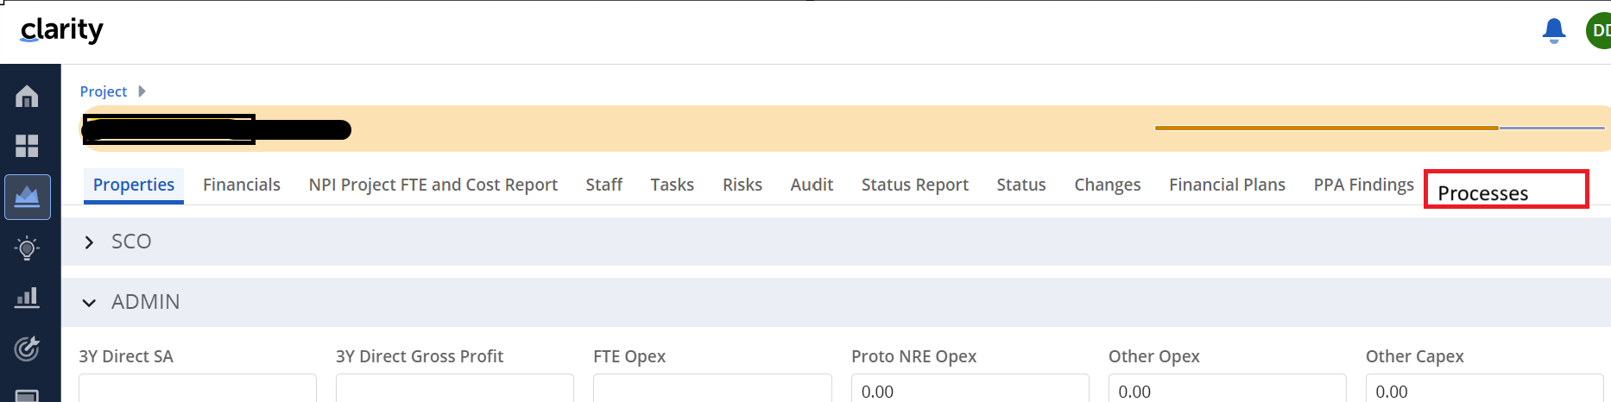The height and width of the screenshot is (402, 1611).
Task: Open the Processes tab
Action: point(1483,193)
